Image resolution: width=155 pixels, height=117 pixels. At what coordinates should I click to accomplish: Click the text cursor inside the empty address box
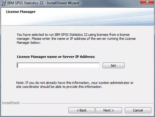(18, 65)
